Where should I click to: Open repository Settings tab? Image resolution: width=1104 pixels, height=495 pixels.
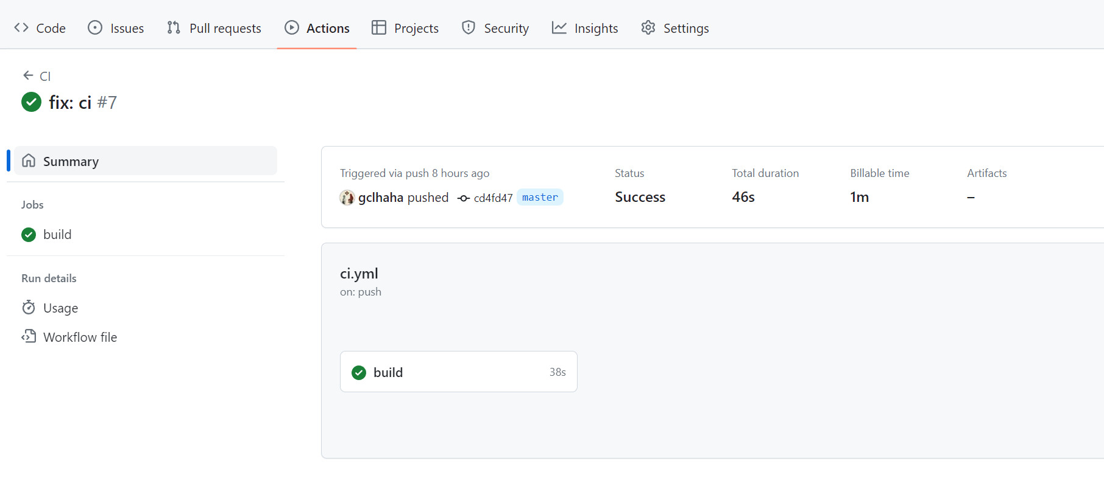[x=675, y=28]
